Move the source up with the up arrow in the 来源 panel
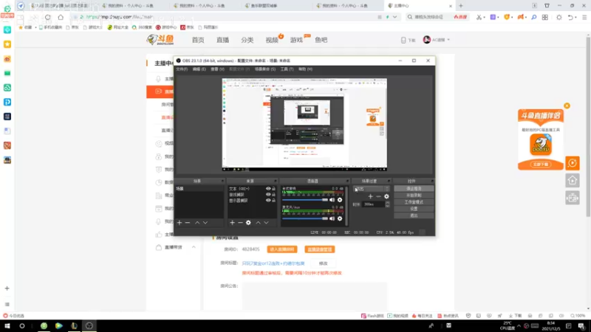591x332 pixels. point(258,223)
